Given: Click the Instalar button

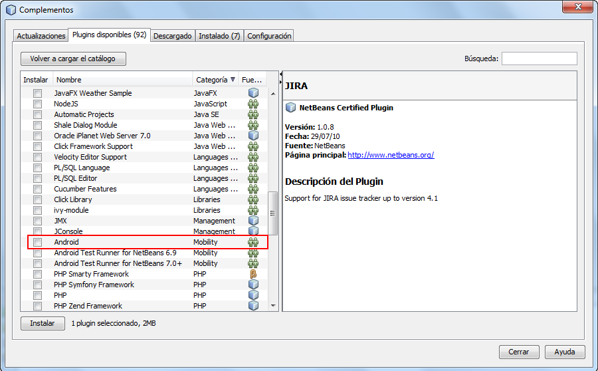Looking at the screenshot, I should pos(43,323).
